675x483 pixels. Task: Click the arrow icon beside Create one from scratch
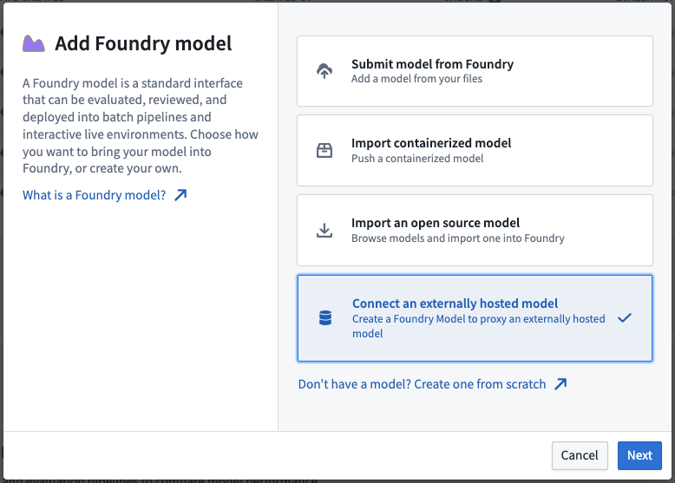(560, 383)
